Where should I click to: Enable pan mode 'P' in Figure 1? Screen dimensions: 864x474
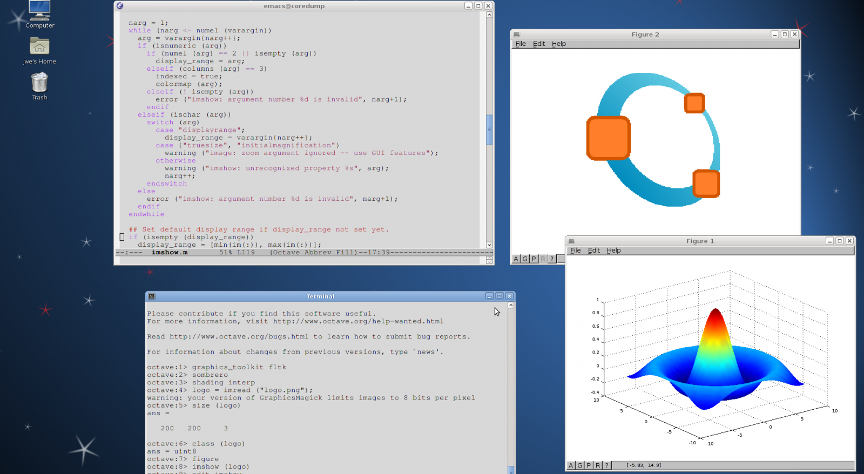click(589, 465)
